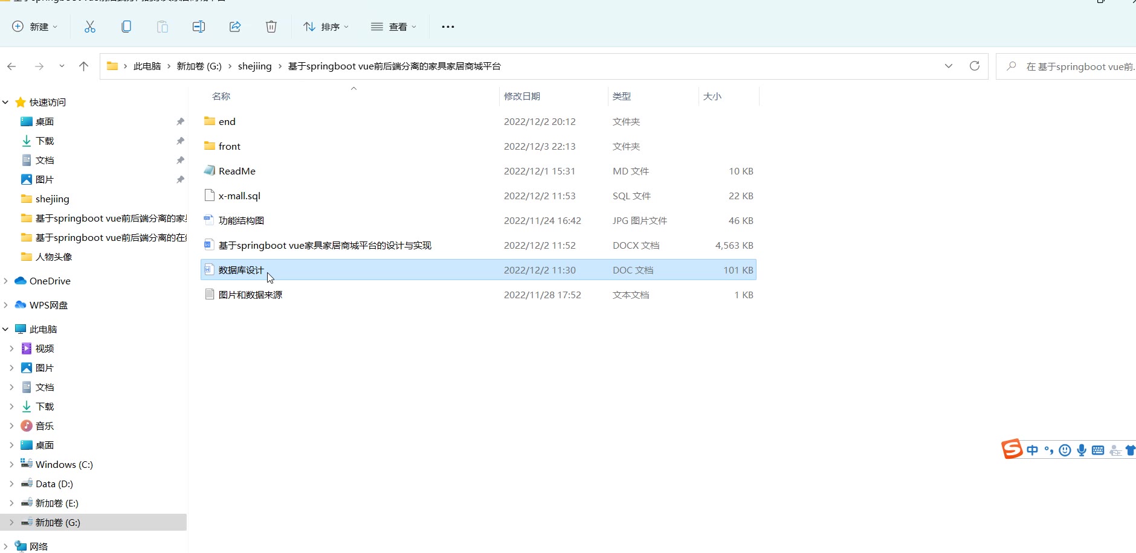Click the Refresh icon beside address bar

point(974,66)
